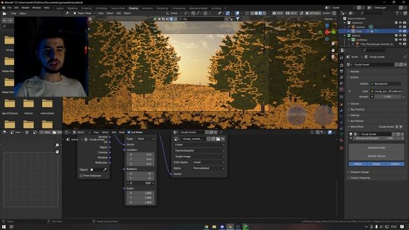Click the viewport zoom magnifier gizmo

pyautogui.click(x=333, y=43)
